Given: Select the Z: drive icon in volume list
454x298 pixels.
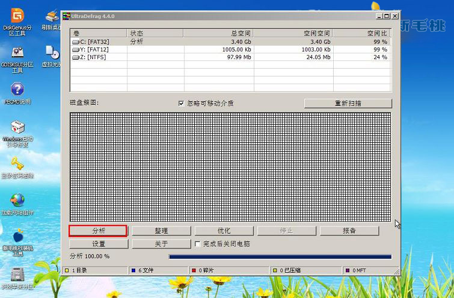Looking at the screenshot, I should coord(76,57).
